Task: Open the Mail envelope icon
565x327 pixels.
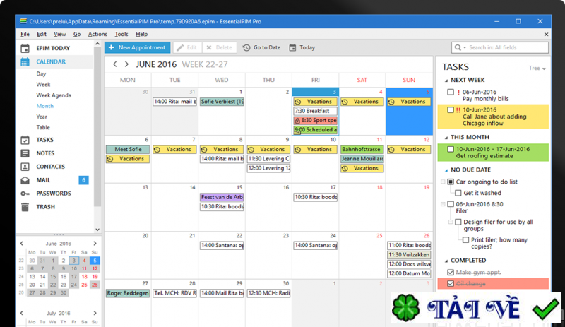Action: coord(25,180)
